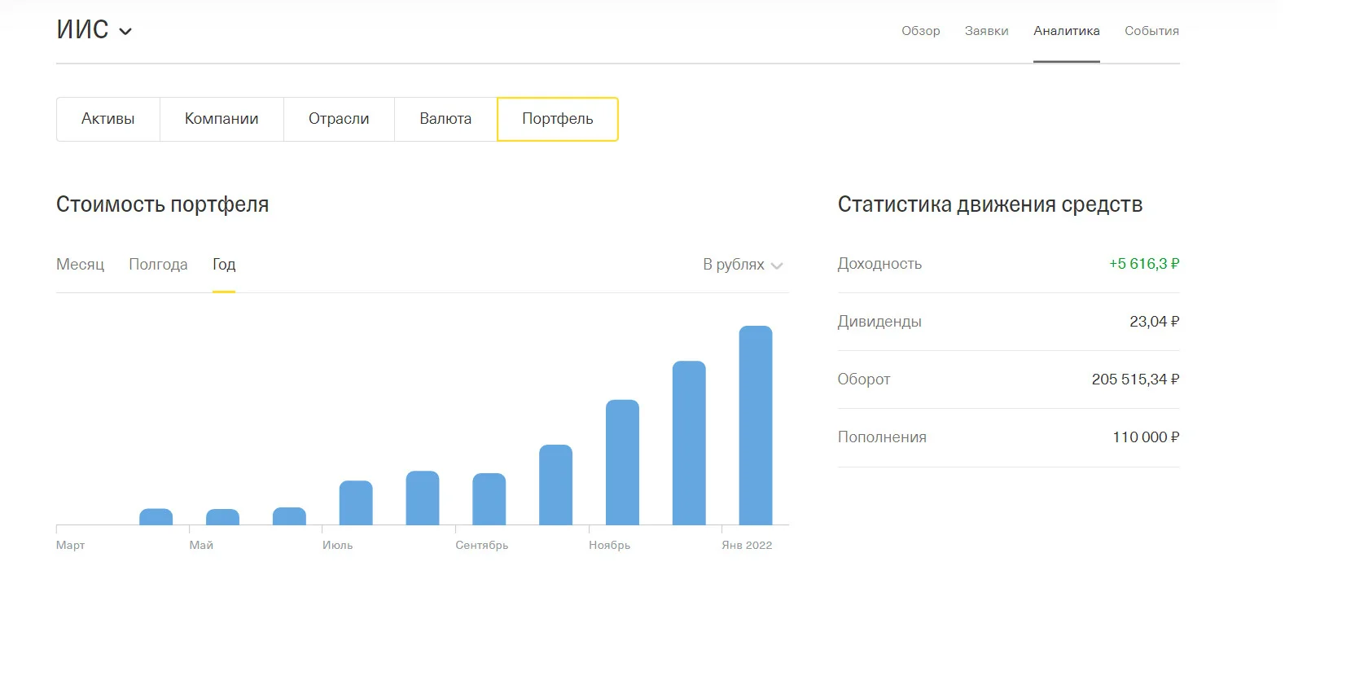Screen dimensions: 1355x689
Task: Click the Дивиденды value 23,04 ₽
Action: (x=1155, y=322)
